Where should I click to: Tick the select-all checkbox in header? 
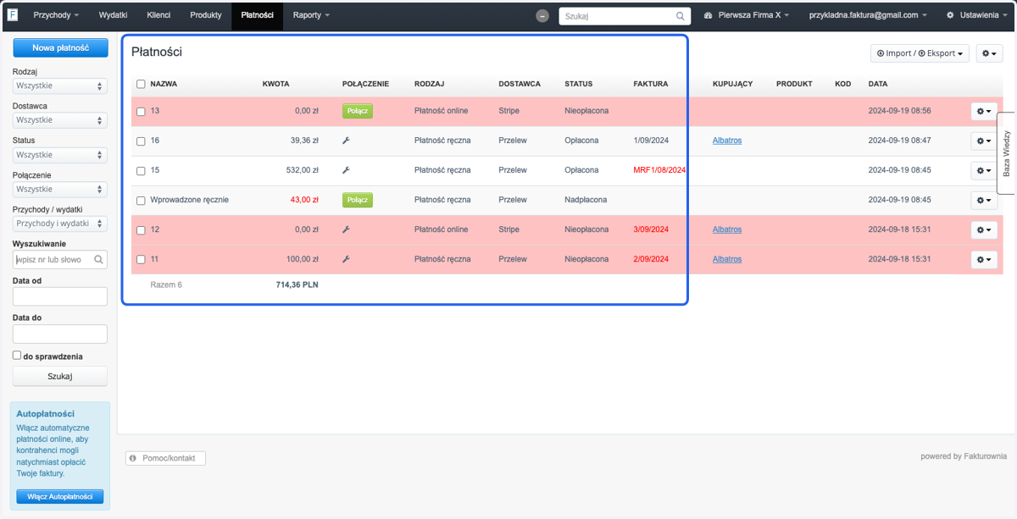141,84
